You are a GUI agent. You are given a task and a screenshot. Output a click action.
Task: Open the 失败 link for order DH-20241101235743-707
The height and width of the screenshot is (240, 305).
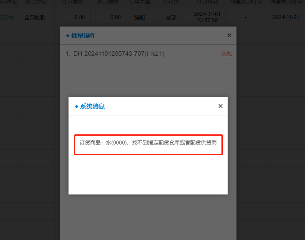pyautogui.click(x=227, y=53)
